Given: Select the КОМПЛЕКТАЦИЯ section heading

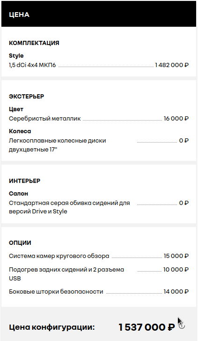Looking at the screenshot, I should pyautogui.click(x=34, y=43).
